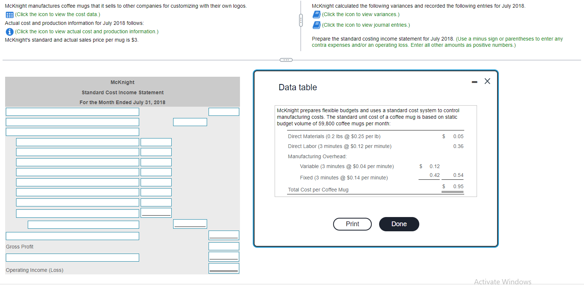Select the label field below Gross Profit
The height and width of the screenshot is (285, 584).
pyautogui.click(x=72, y=258)
